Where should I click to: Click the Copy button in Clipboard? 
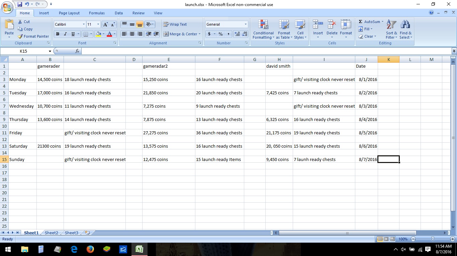point(25,29)
